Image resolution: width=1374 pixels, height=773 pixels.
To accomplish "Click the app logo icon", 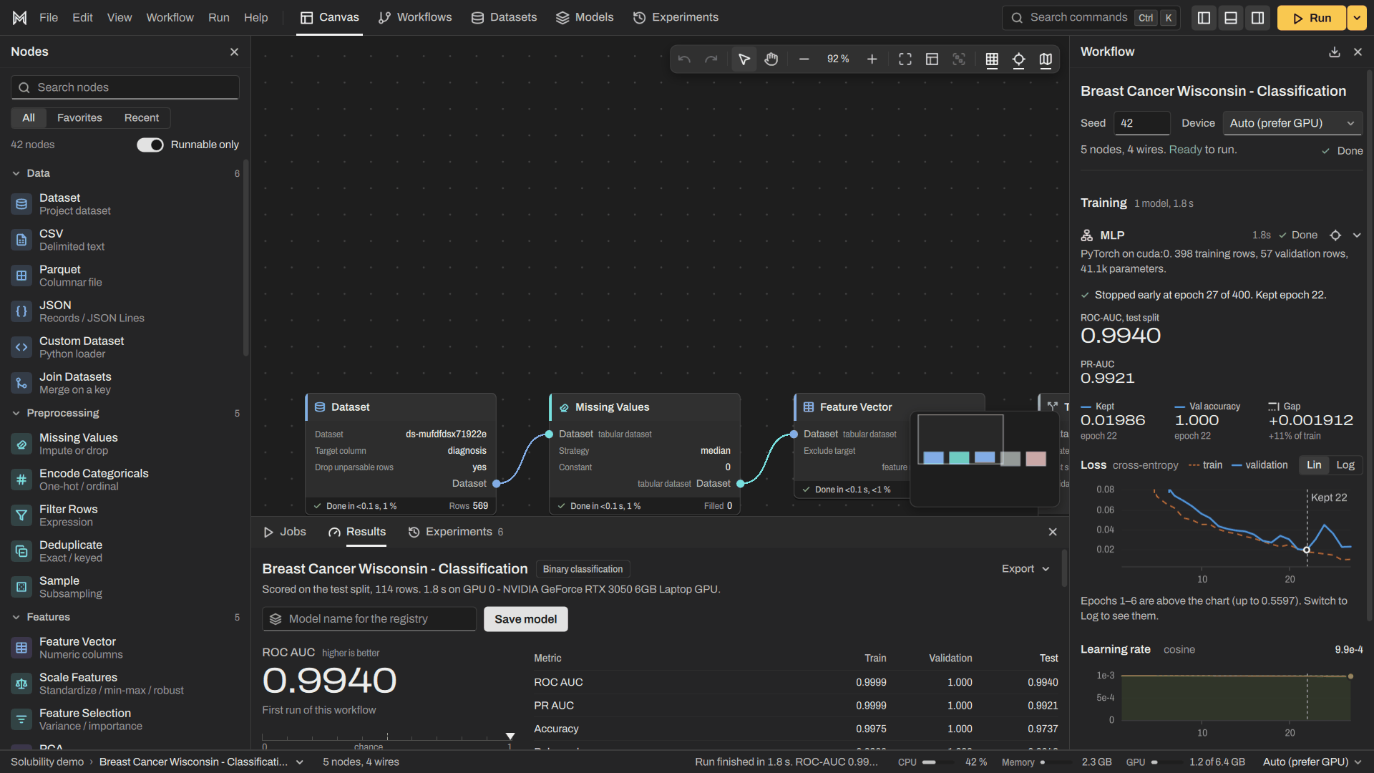I will pyautogui.click(x=20, y=18).
